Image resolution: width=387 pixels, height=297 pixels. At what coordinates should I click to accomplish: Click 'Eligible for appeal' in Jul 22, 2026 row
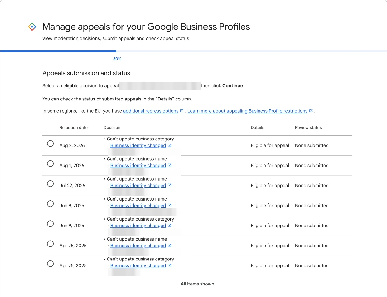point(270,185)
